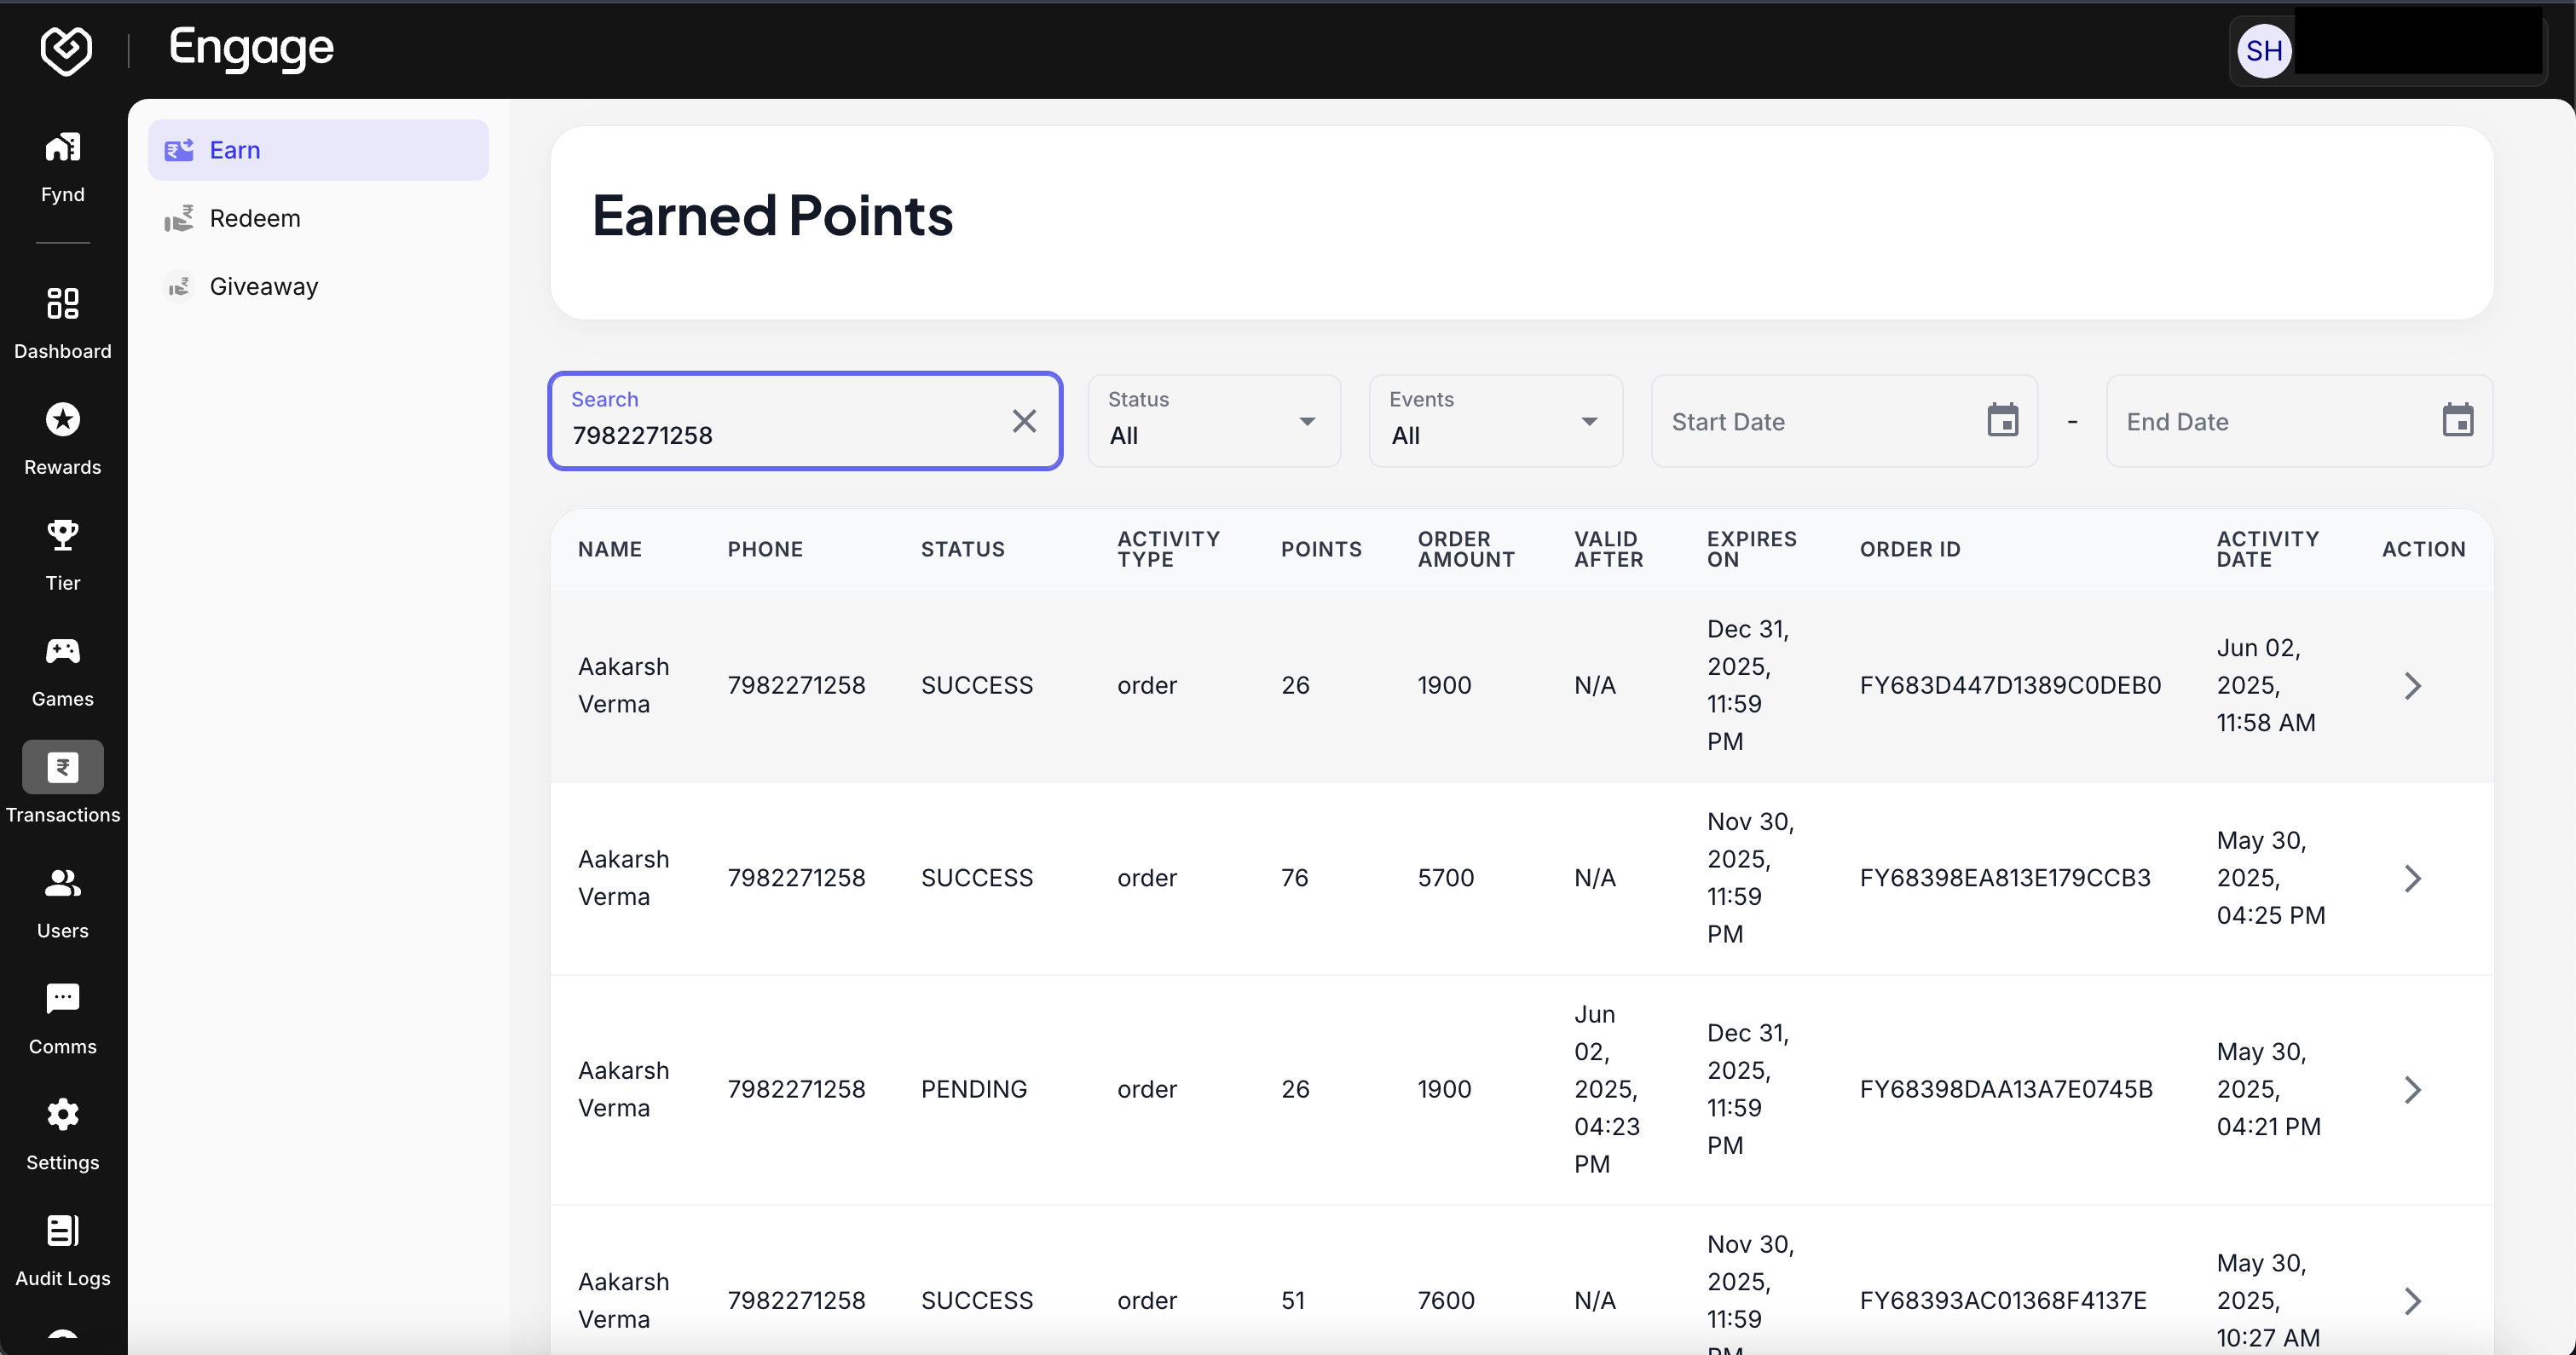Open the Games controller icon
The width and height of the screenshot is (2576, 1355).
point(62,651)
